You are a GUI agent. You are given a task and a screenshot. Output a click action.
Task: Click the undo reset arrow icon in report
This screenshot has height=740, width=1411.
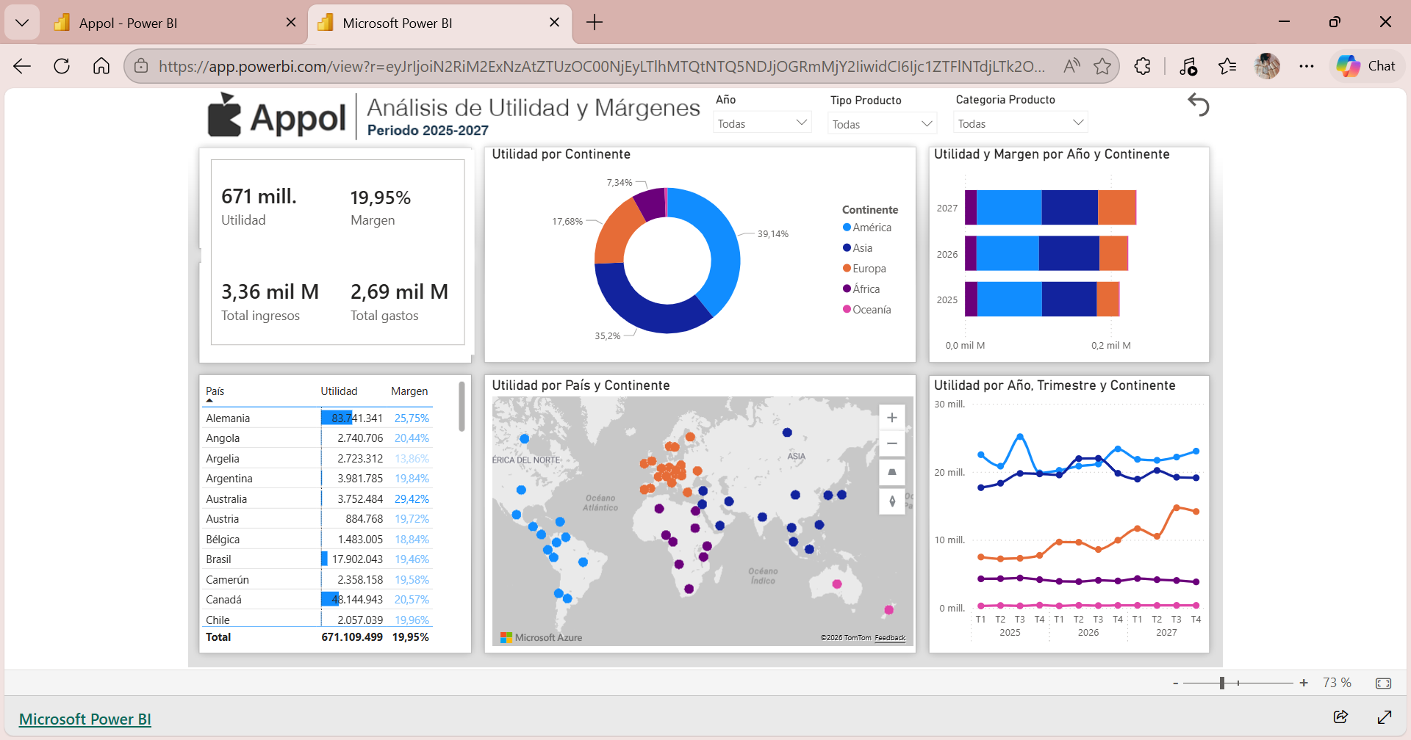[1199, 105]
